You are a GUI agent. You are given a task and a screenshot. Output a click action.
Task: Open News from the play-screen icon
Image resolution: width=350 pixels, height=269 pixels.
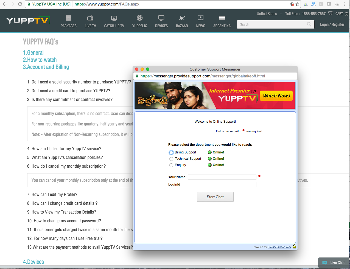201,18
